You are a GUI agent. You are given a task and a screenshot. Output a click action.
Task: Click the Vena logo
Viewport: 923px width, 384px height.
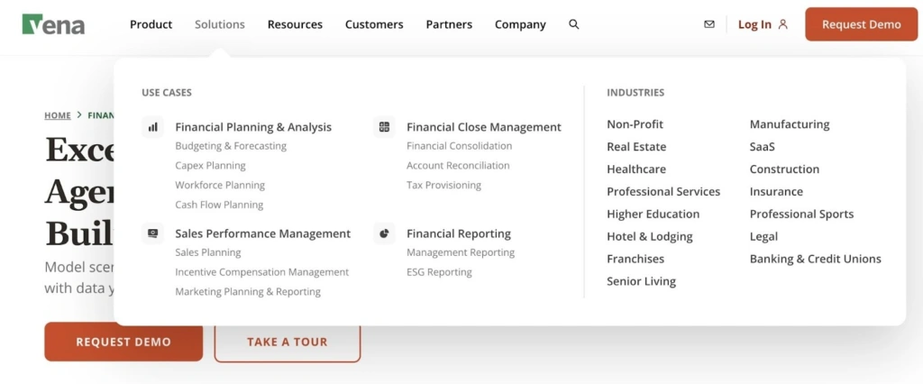(53, 24)
